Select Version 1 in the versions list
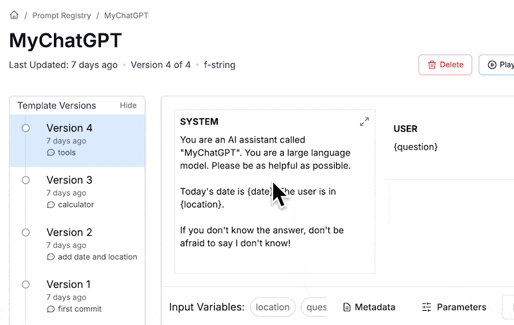 pyautogui.click(x=77, y=297)
